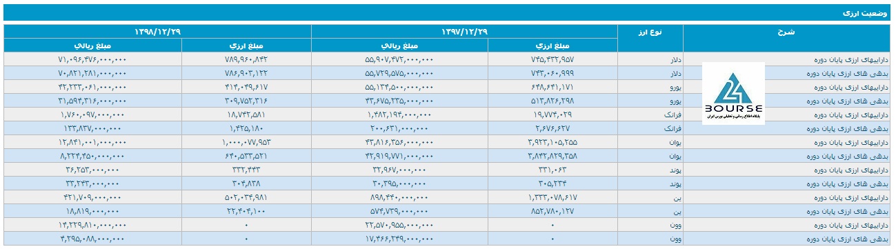Click the pound amount cell ۳۳۱,۰۶۳

point(552,170)
